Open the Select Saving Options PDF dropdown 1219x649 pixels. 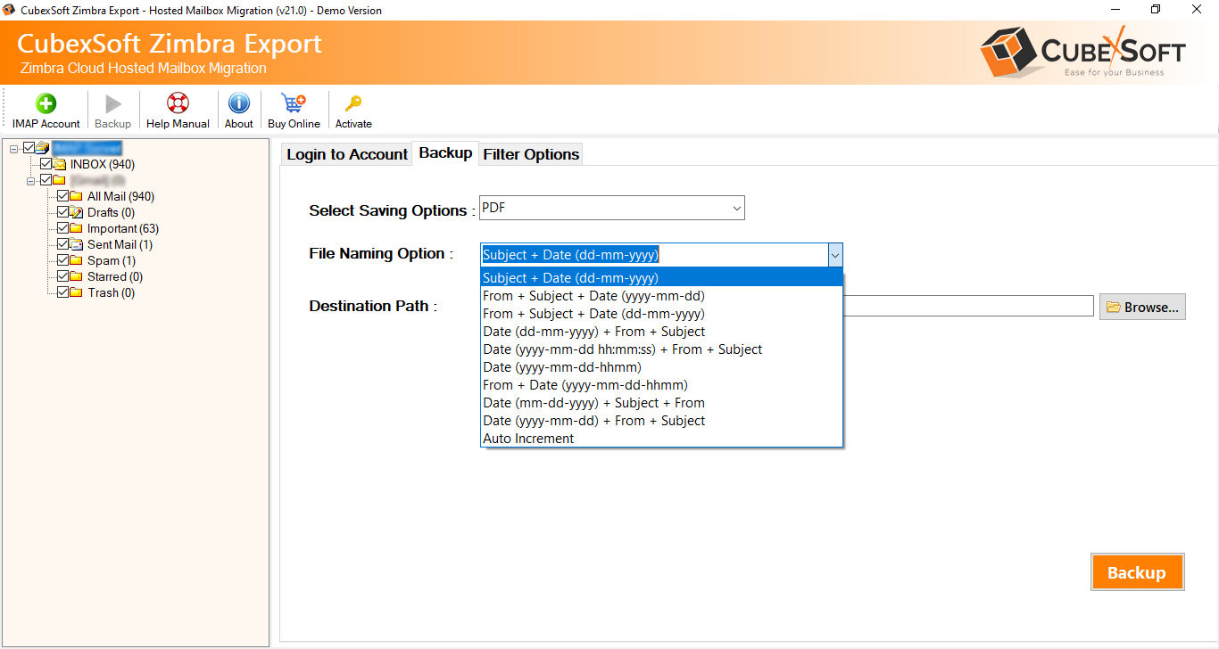tap(612, 208)
